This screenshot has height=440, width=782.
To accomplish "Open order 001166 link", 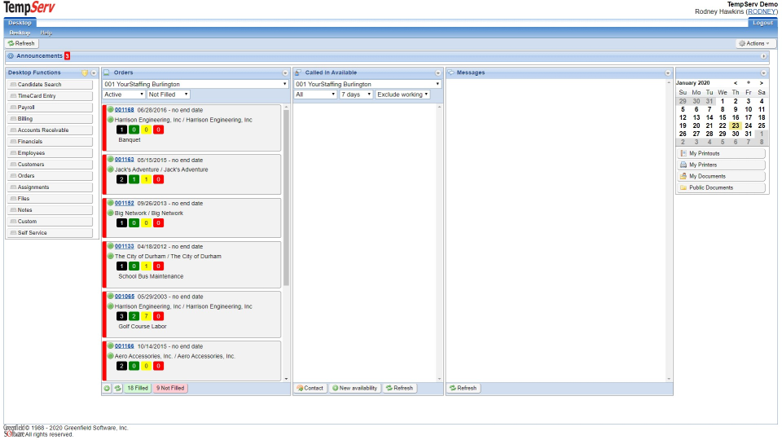I will 124,346.
